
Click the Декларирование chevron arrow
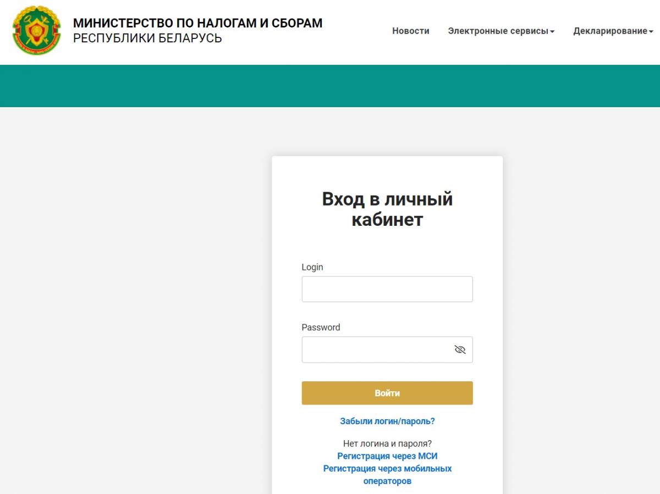(x=650, y=32)
